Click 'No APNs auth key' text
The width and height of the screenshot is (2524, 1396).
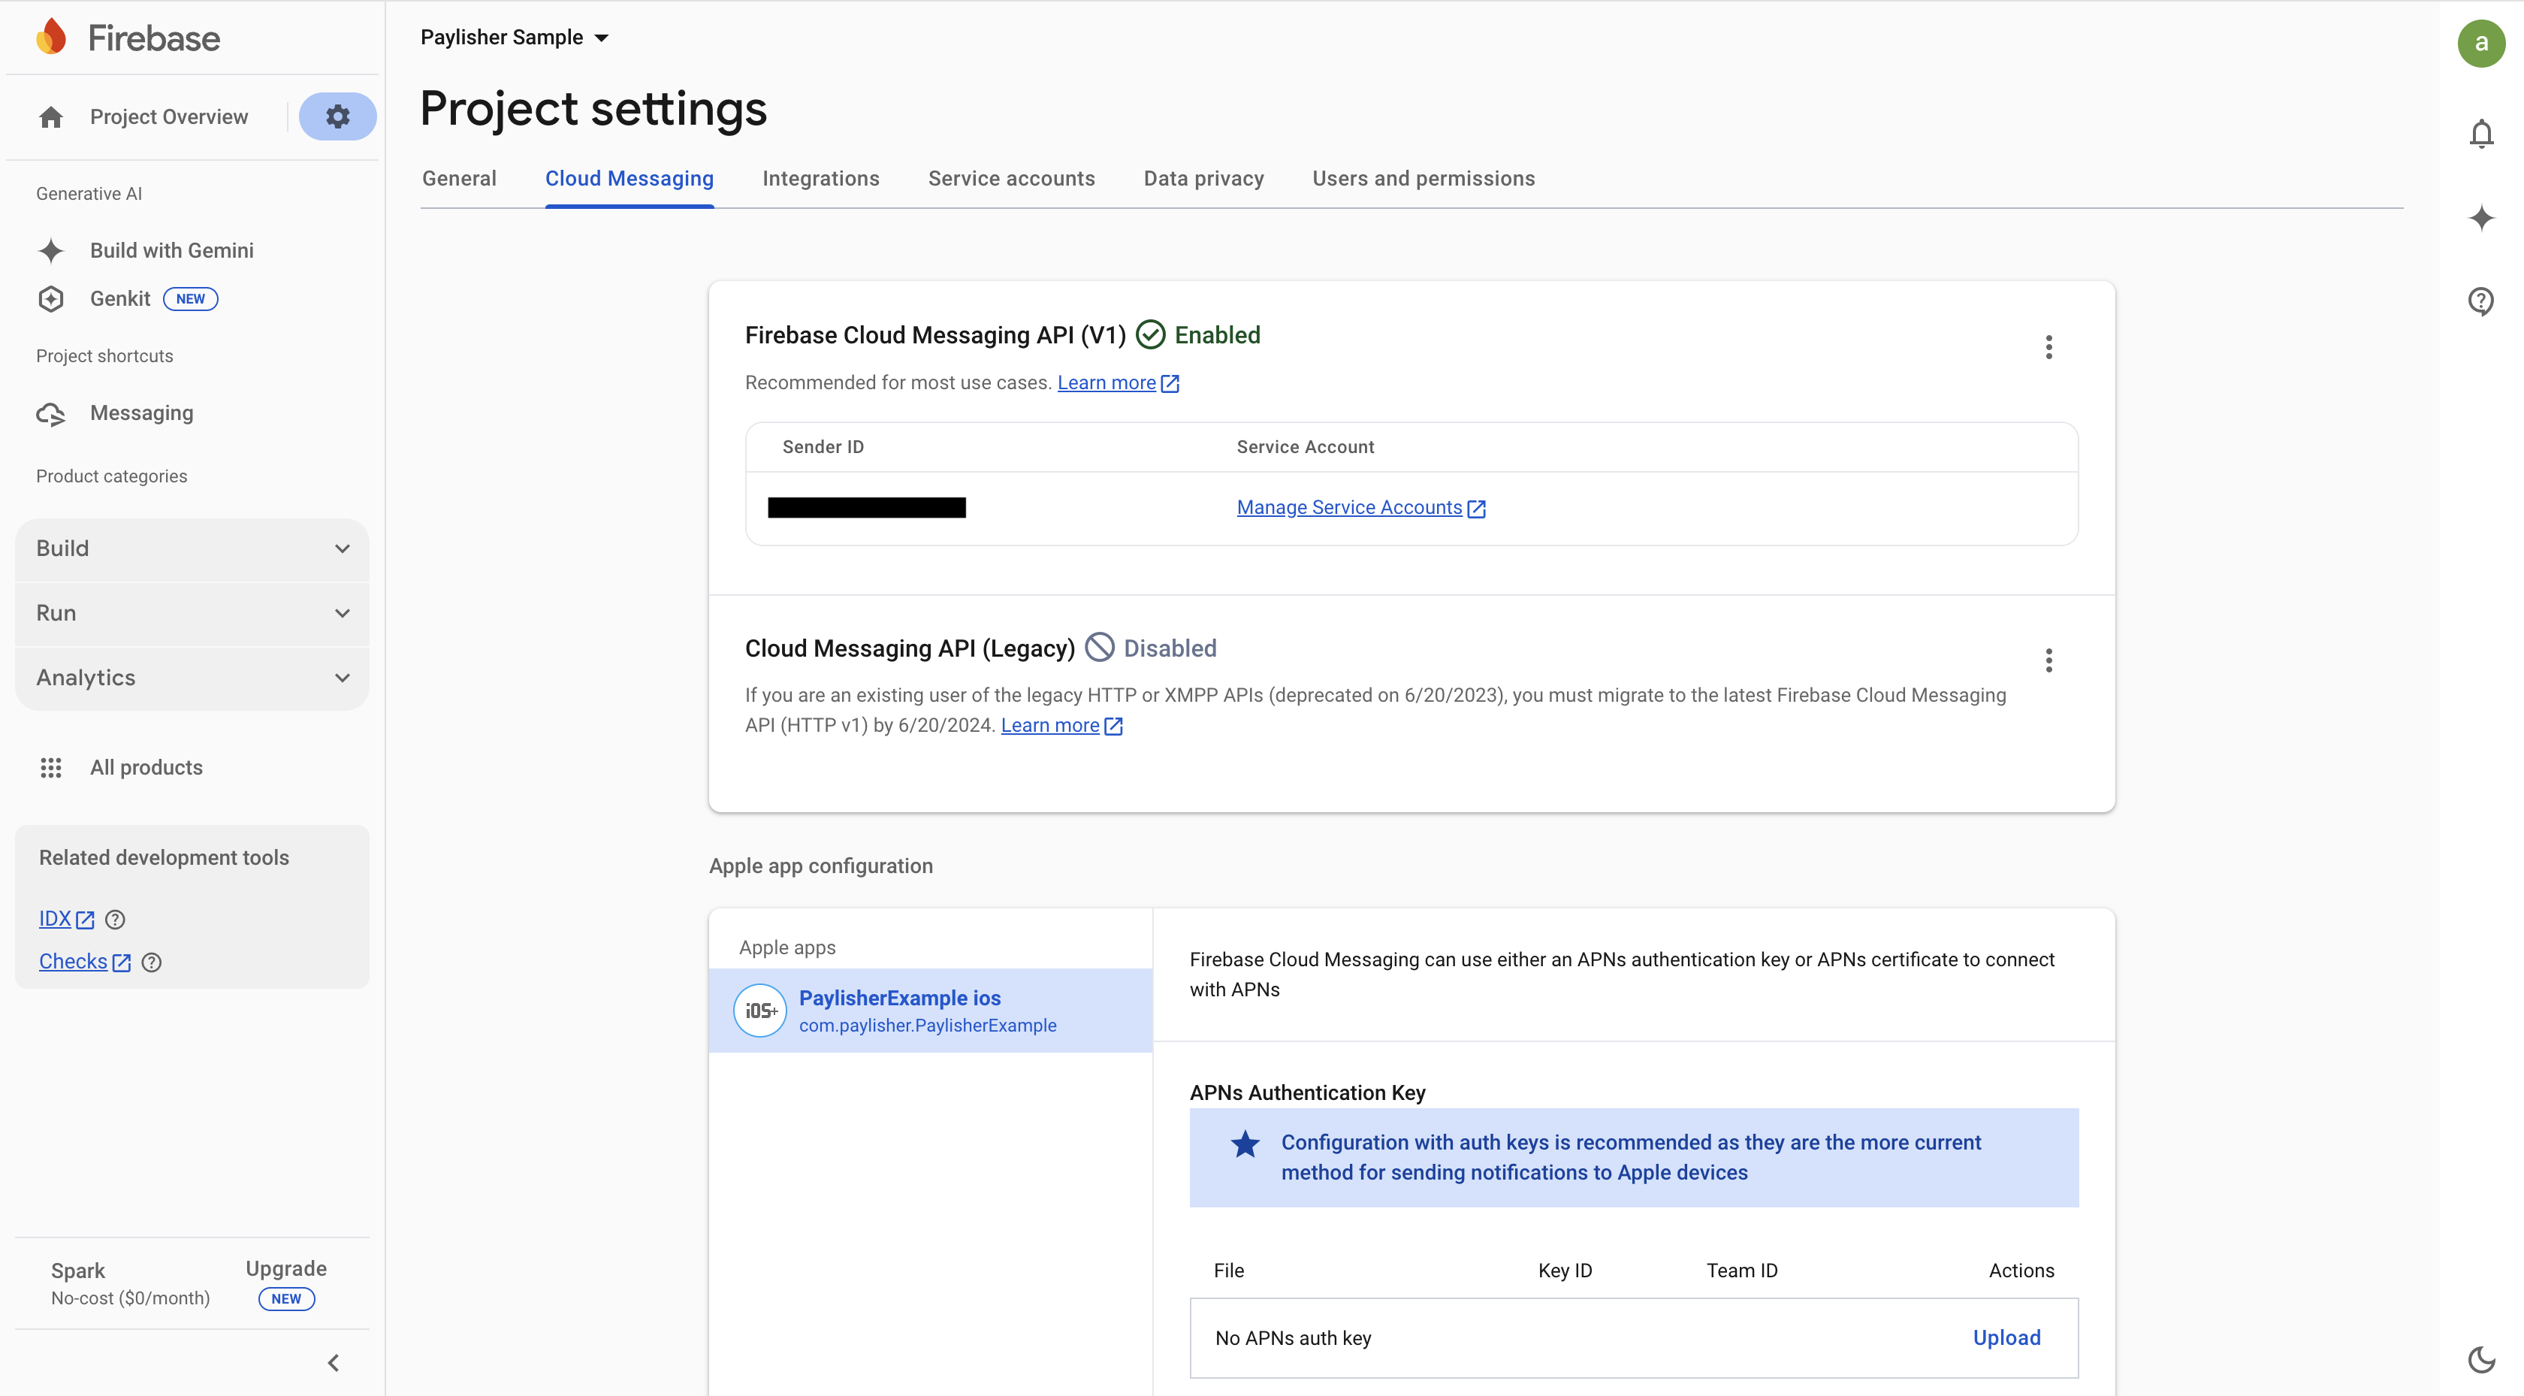click(x=1292, y=1338)
